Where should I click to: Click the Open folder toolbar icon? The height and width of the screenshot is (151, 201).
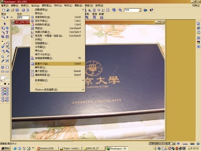tap(13, 10)
